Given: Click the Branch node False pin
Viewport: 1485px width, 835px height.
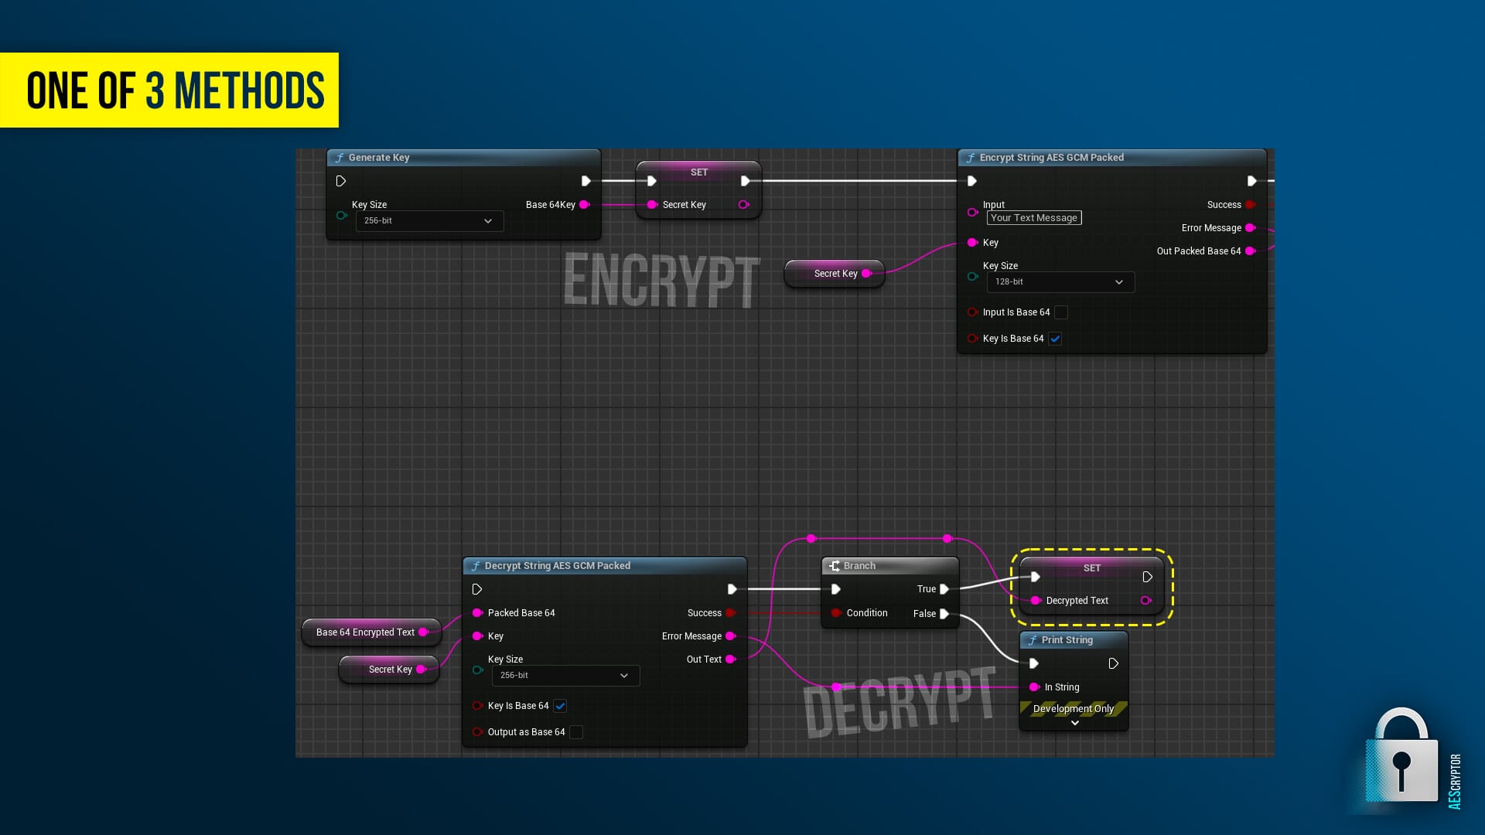Looking at the screenshot, I should coord(944,614).
